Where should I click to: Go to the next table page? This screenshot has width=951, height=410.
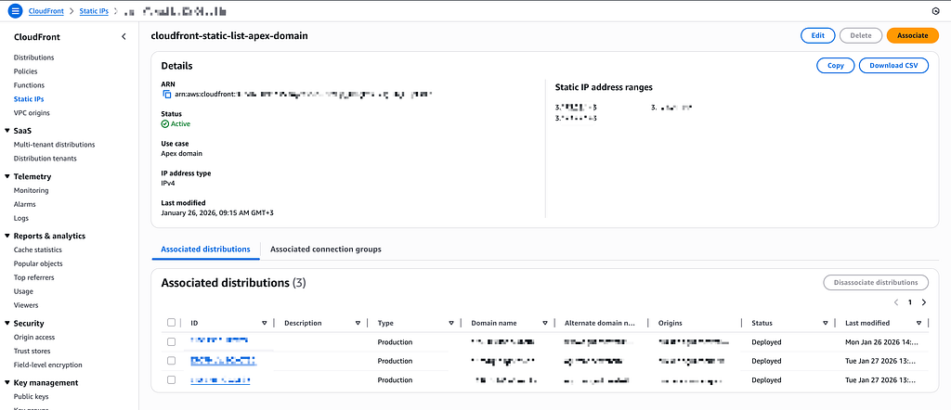(924, 302)
